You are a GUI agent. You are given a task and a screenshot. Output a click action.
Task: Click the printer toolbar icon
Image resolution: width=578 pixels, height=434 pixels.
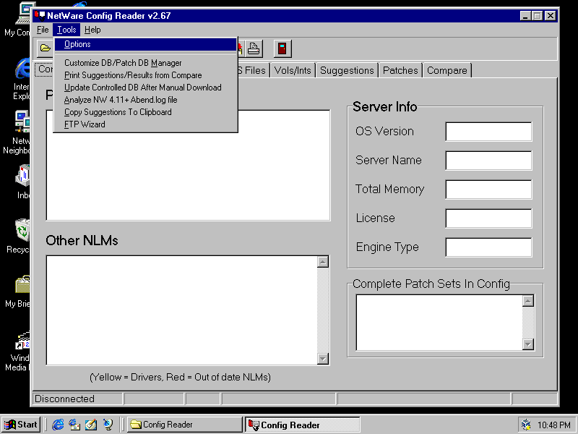[x=254, y=48]
